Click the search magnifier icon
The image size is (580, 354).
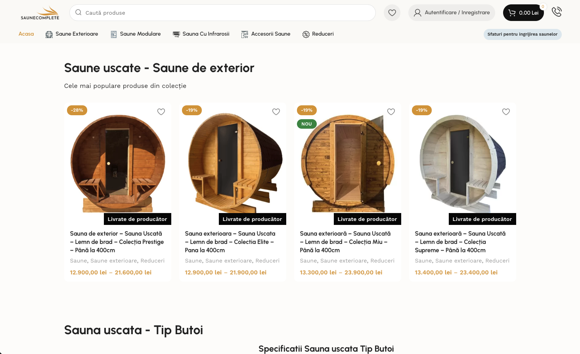click(78, 13)
